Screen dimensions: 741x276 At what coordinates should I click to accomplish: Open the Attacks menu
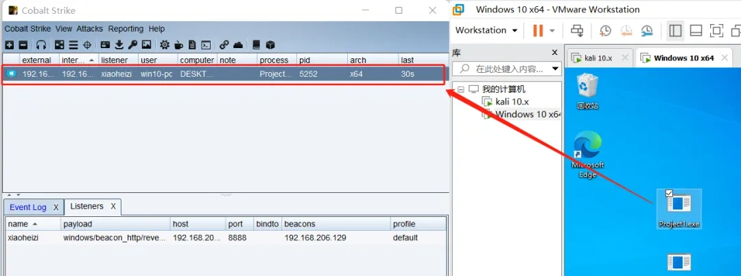pos(90,29)
